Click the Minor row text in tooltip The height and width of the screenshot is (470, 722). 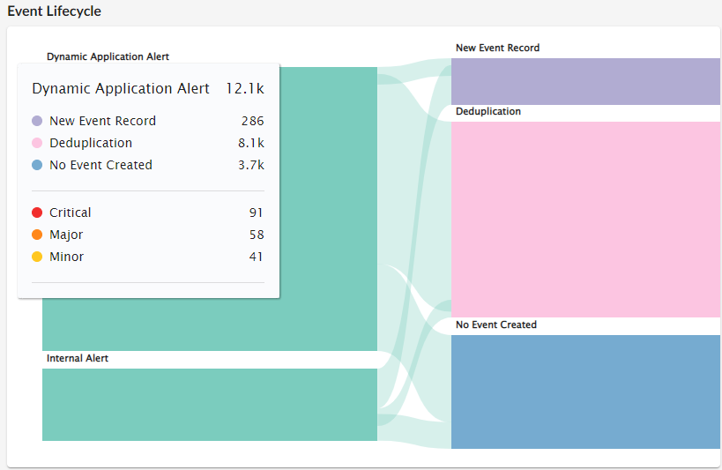(67, 257)
